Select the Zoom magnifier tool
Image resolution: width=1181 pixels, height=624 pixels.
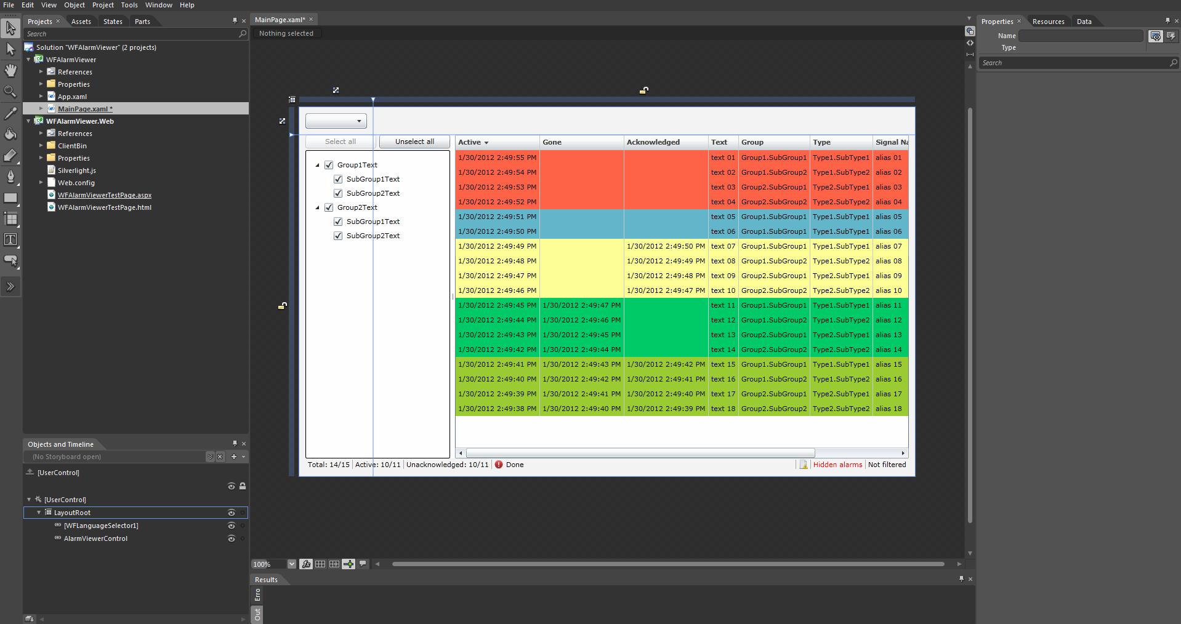(x=10, y=92)
